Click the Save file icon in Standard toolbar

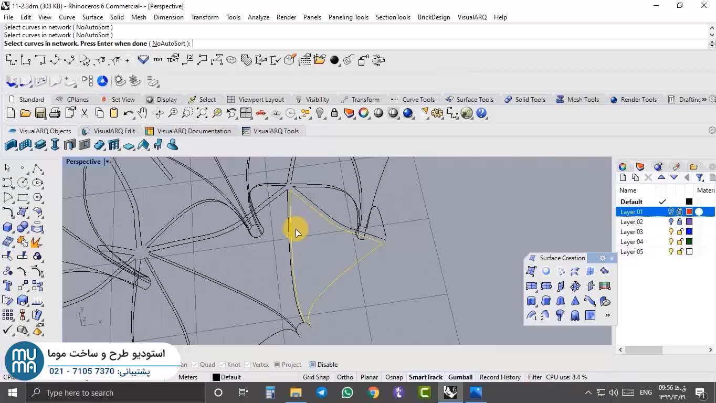40,113
